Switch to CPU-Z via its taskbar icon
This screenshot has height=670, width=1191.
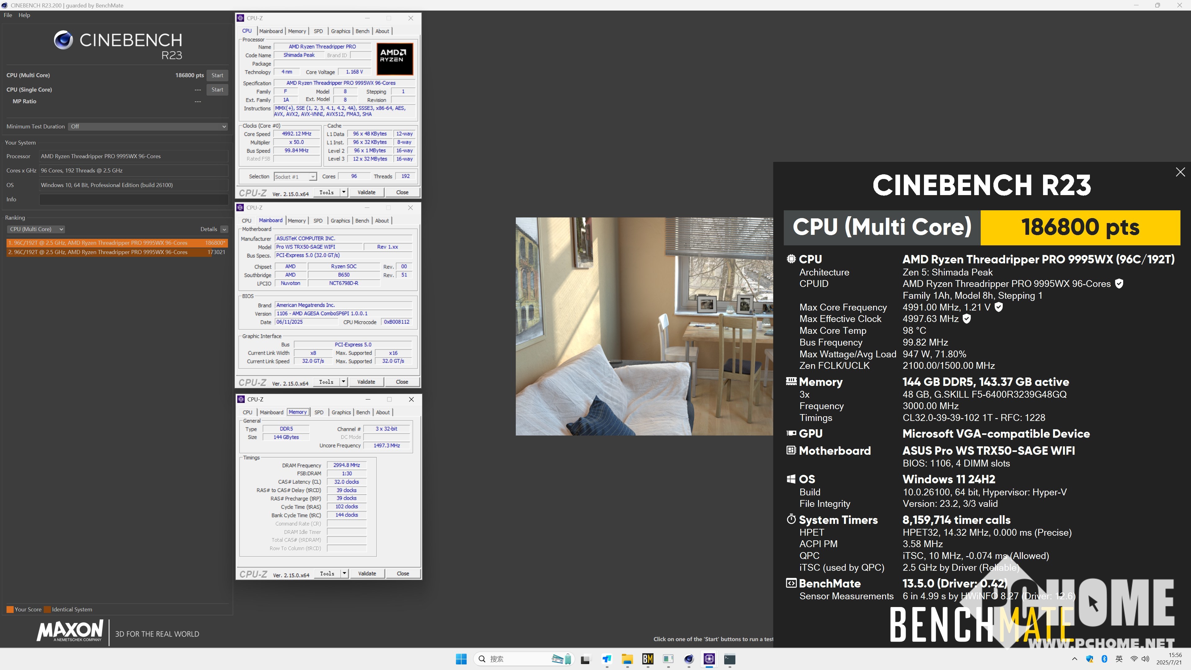click(709, 659)
